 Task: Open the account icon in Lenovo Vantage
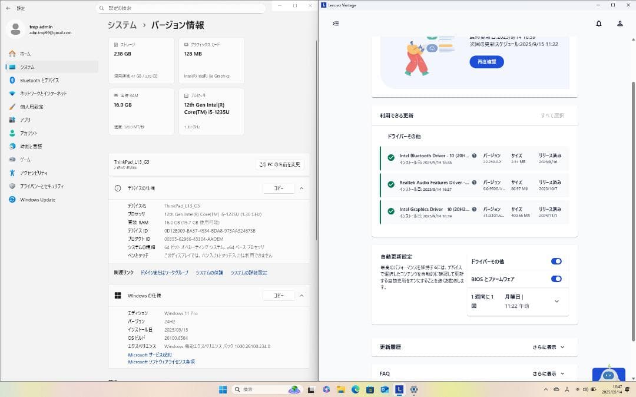pos(619,22)
